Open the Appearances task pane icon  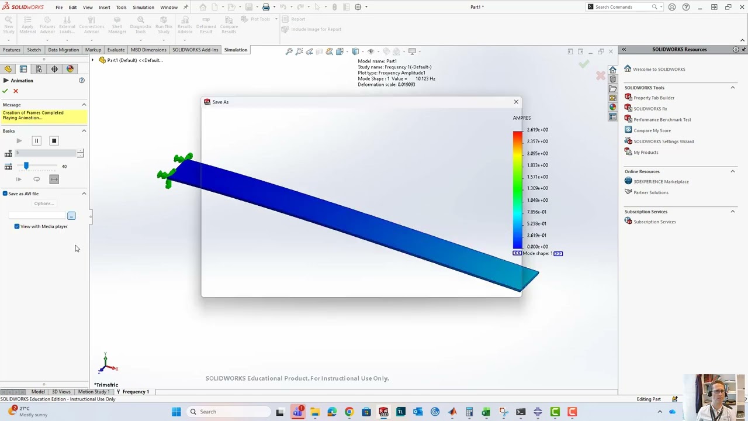(x=612, y=107)
